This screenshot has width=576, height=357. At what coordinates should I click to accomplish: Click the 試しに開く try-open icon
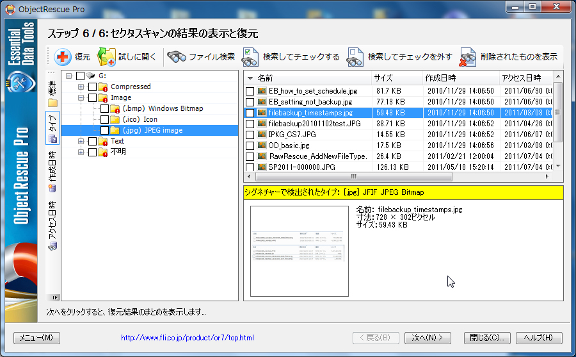click(x=106, y=56)
